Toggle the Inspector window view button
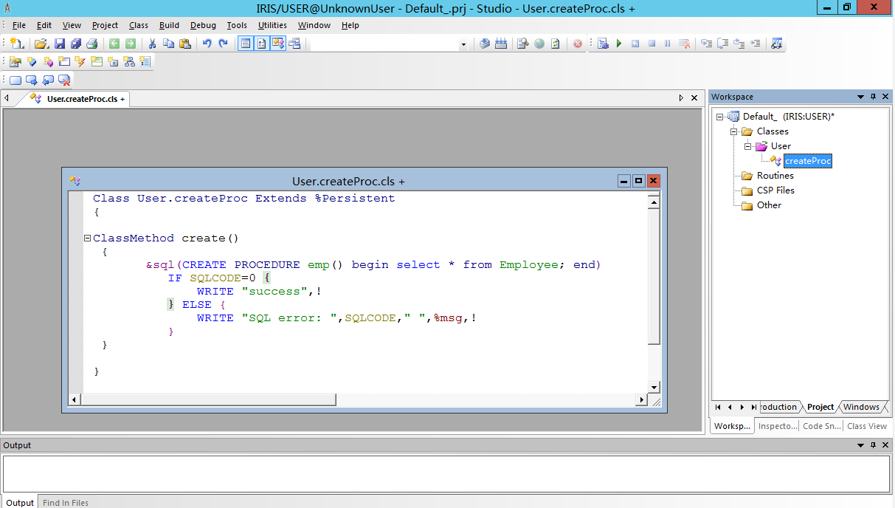The image size is (895, 508). (x=261, y=44)
